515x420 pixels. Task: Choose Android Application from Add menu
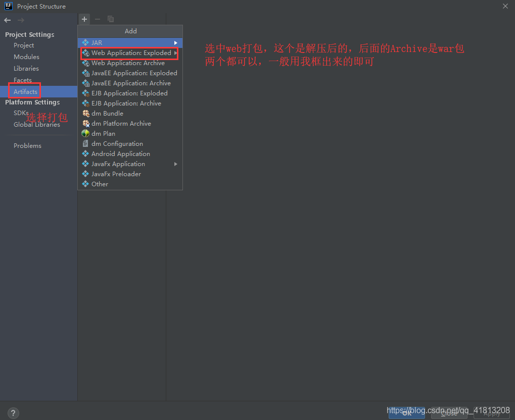[x=120, y=154]
